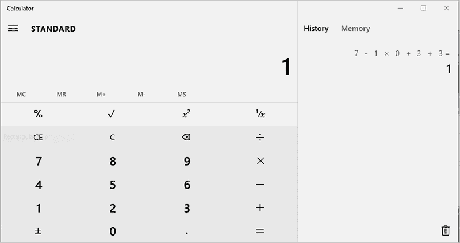Toggle sign with the plus-minus key
Screen dimensions: 460x243
[x=38, y=231]
